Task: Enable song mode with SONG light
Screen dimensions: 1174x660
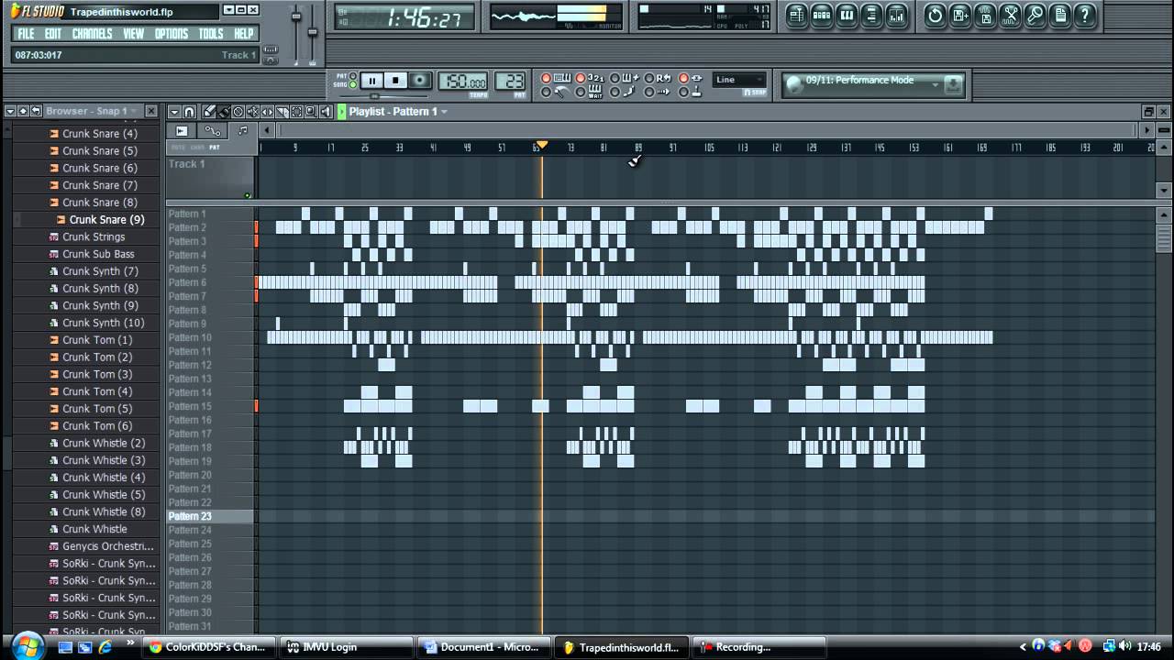Action: point(353,84)
